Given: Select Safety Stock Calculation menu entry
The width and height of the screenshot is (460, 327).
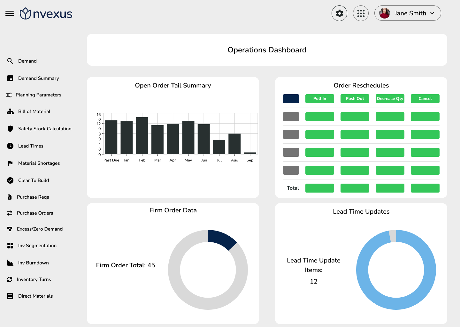Looking at the screenshot, I should tap(45, 129).
